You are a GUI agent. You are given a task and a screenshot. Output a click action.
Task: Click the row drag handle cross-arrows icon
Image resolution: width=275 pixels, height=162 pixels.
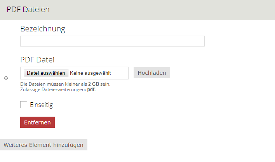[6, 78]
